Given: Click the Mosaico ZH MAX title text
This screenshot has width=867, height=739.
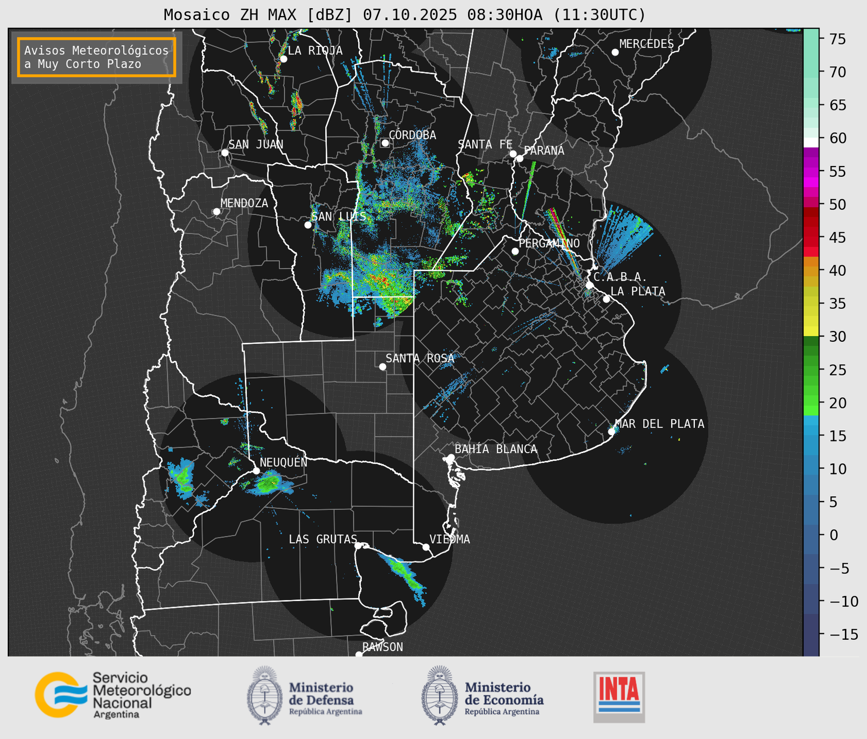Looking at the screenshot, I should 404,15.
